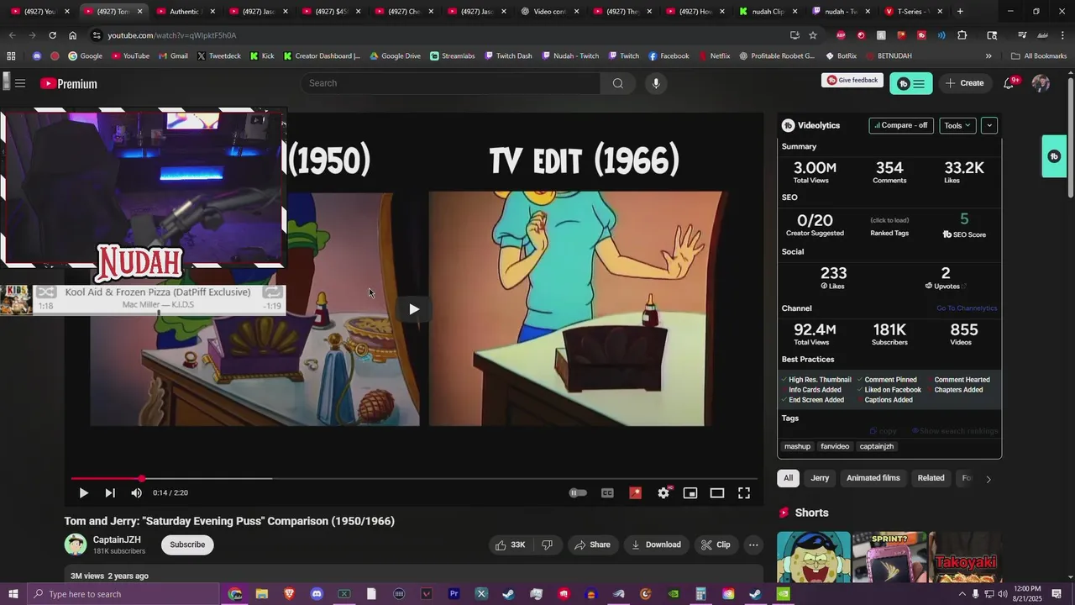Click the CaptainJZH channel name
This screenshot has height=605, width=1075.
point(117,539)
